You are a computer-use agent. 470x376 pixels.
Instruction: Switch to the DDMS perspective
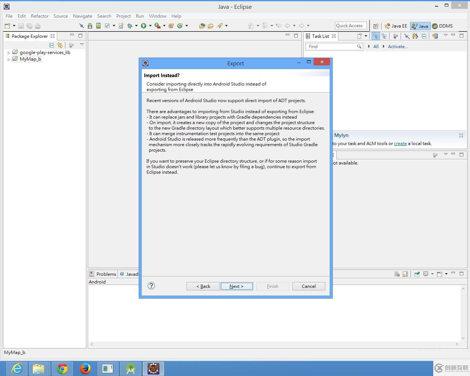[442, 26]
